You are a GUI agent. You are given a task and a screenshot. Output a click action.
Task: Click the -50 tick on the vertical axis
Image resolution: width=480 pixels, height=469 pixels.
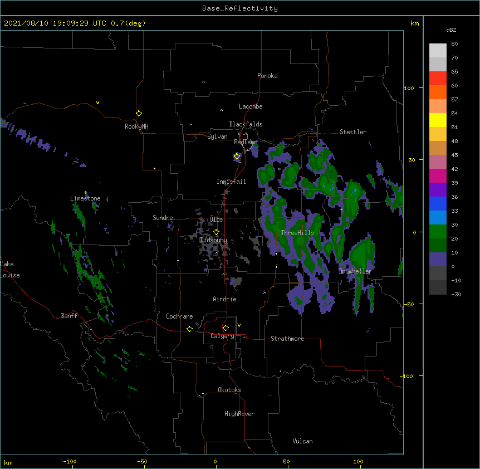pyautogui.click(x=409, y=304)
